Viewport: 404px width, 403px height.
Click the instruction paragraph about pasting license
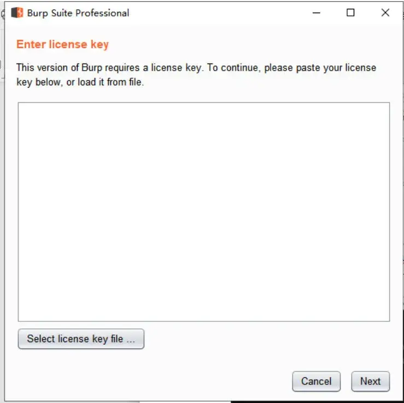196,75
